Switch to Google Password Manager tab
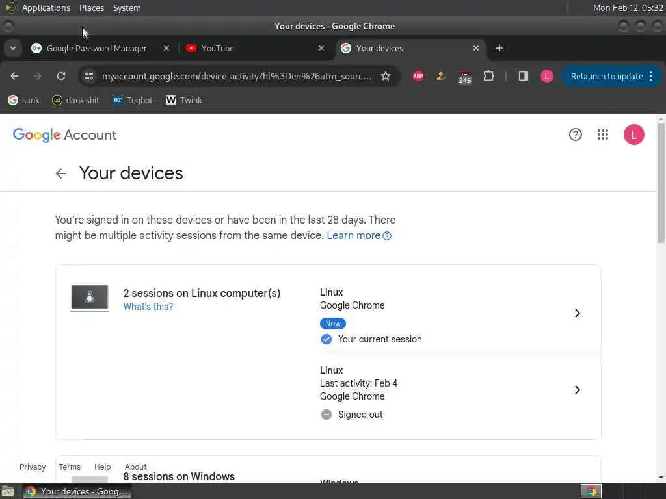Viewport: 666px width, 499px height. [x=96, y=48]
